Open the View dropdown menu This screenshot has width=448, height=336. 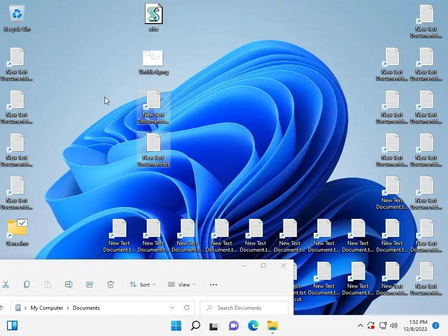click(182, 284)
